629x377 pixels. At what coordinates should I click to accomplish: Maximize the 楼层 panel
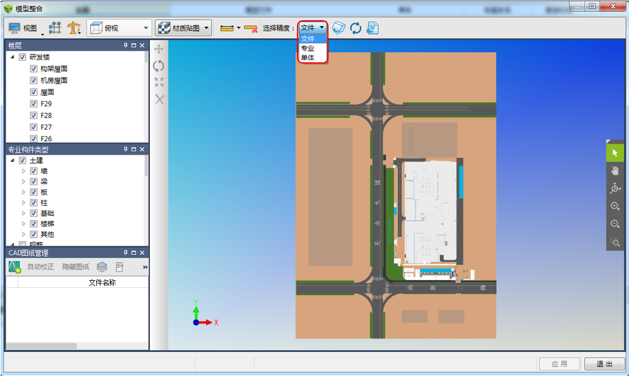[133, 46]
